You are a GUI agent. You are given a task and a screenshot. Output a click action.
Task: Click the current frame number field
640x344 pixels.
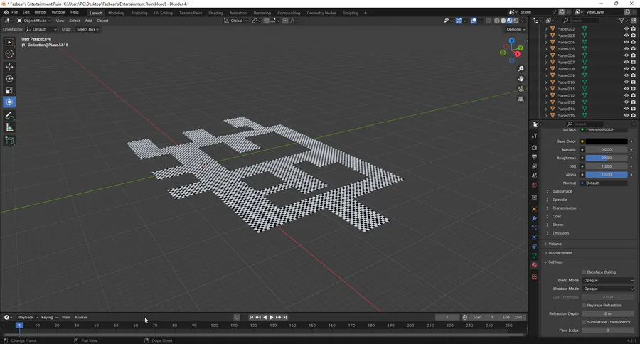click(x=447, y=317)
